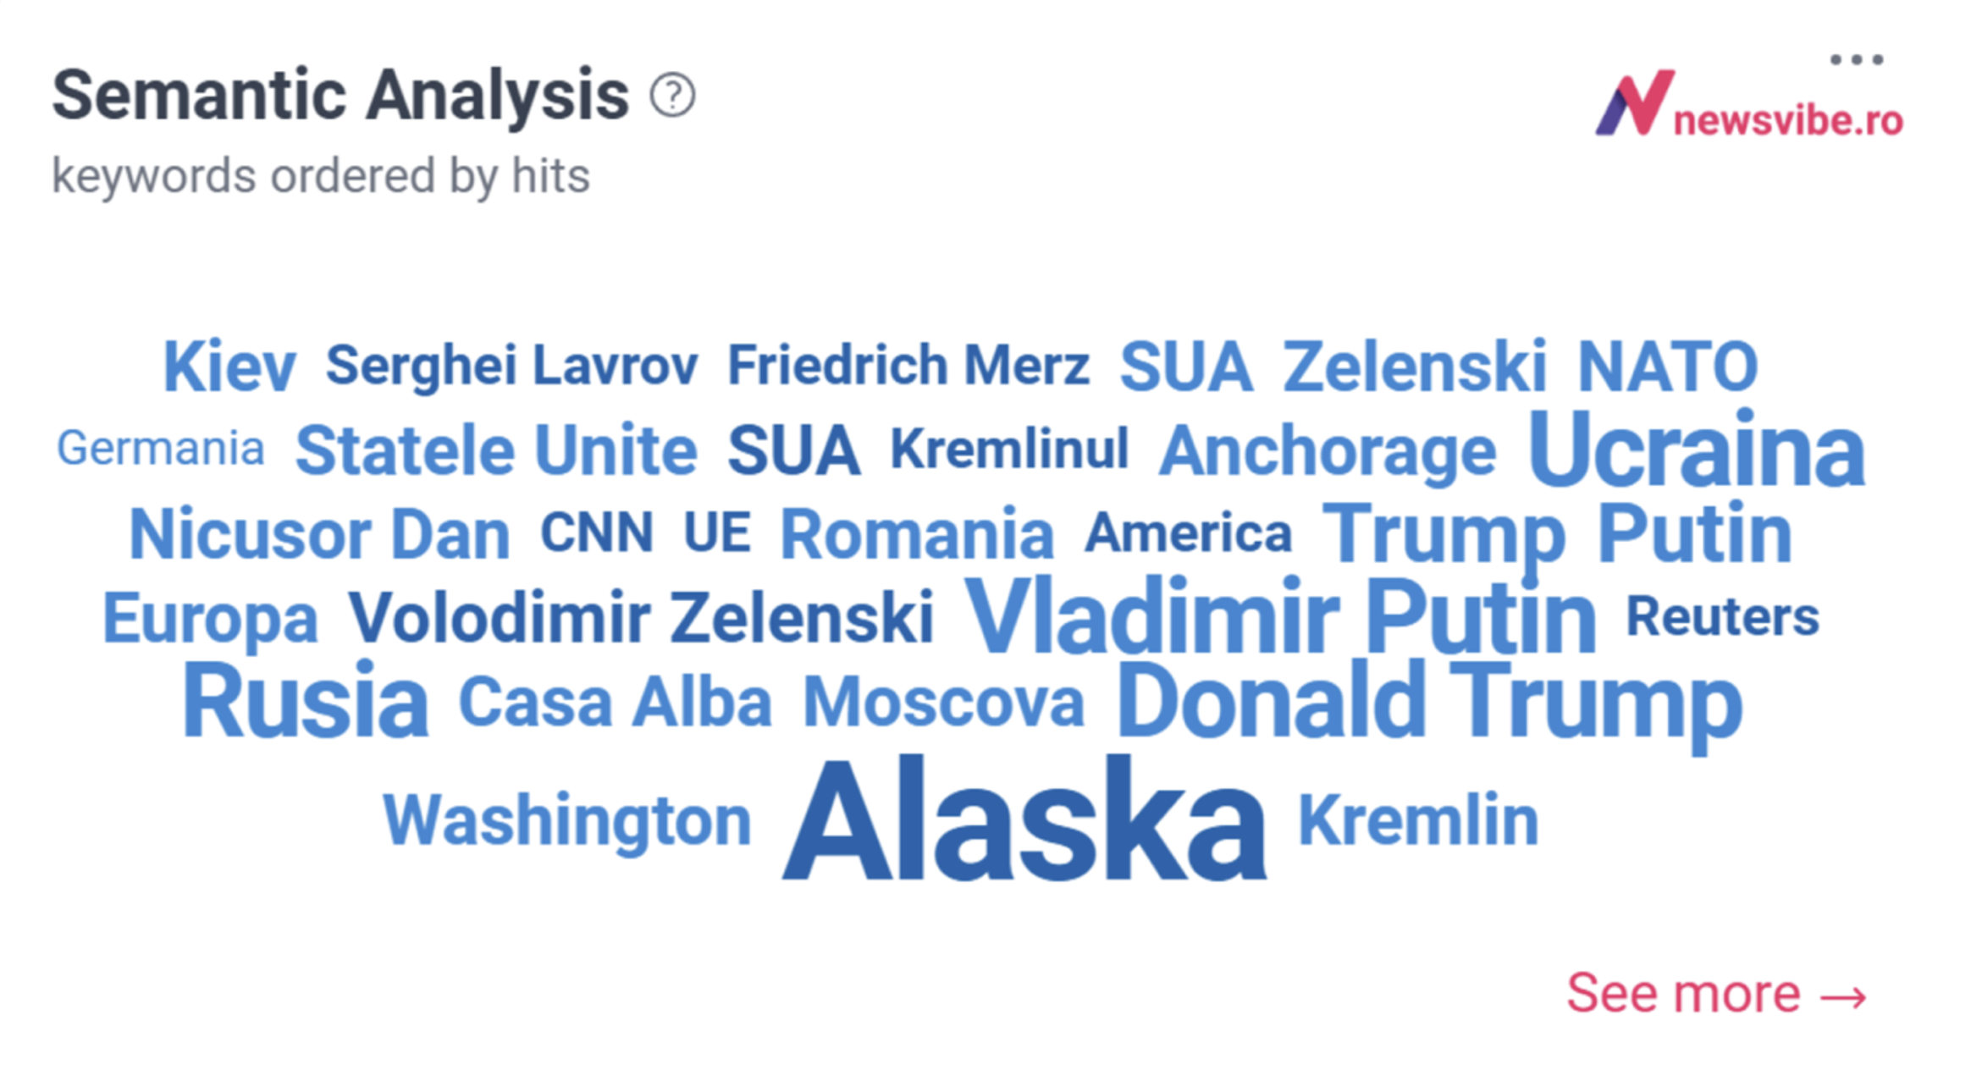Click the newsvibe.ro logo
The image size is (1971, 1070).
tap(1748, 104)
